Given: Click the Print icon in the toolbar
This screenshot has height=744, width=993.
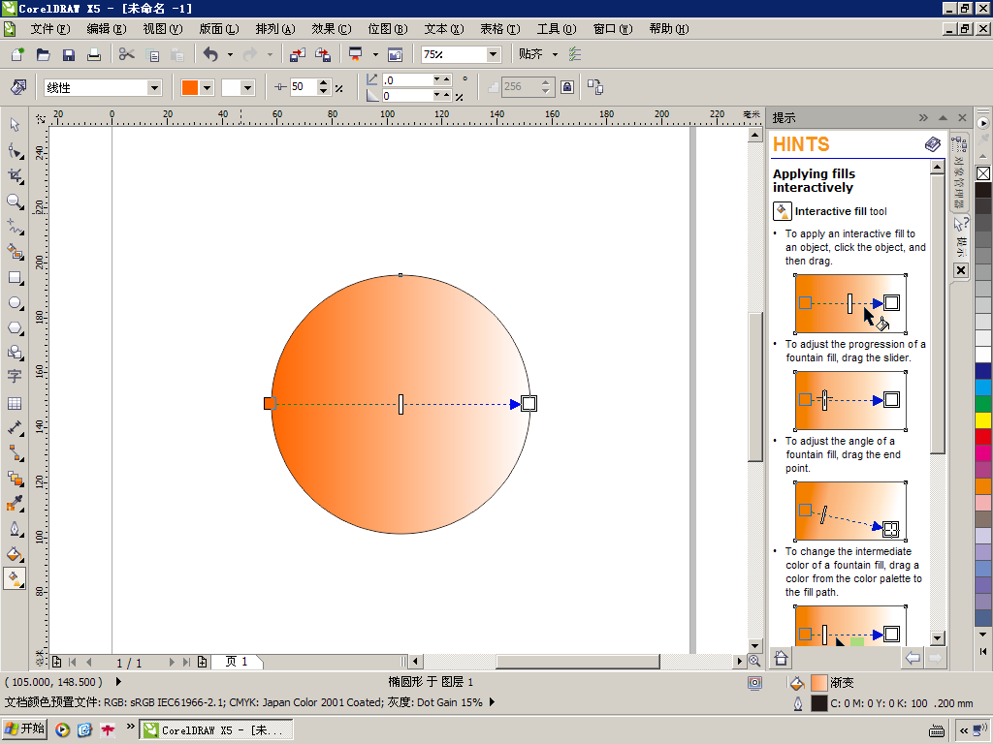Looking at the screenshot, I should [x=94, y=55].
